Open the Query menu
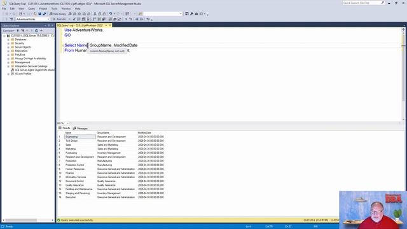407x229 pixels. [31, 8]
